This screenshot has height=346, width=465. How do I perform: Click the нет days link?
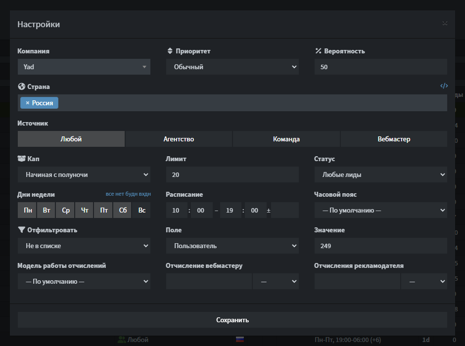[x=120, y=194]
